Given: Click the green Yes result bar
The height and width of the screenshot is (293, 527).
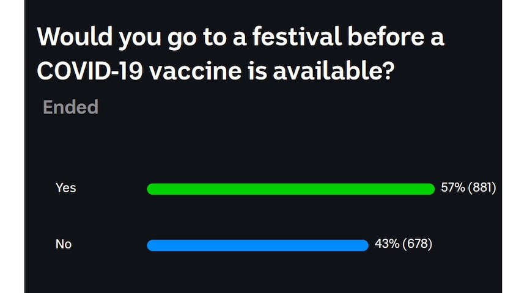Looking at the screenshot, I should (291, 189).
